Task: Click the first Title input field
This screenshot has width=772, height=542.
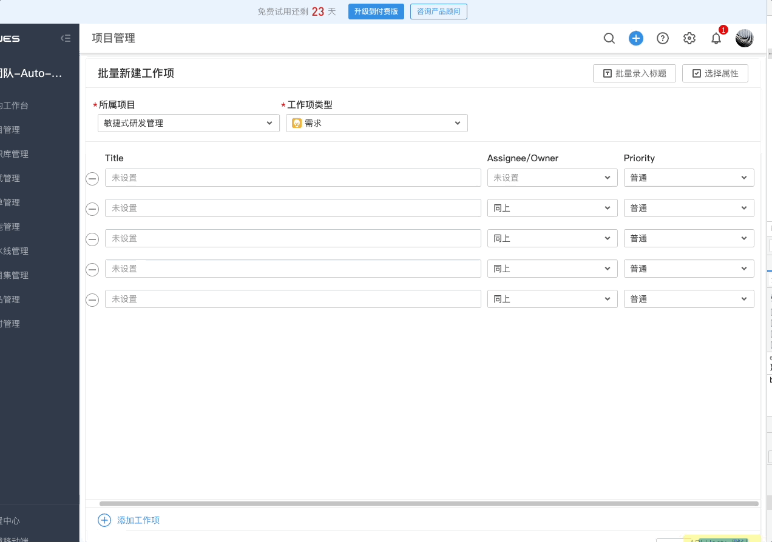Action: pyautogui.click(x=293, y=177)
